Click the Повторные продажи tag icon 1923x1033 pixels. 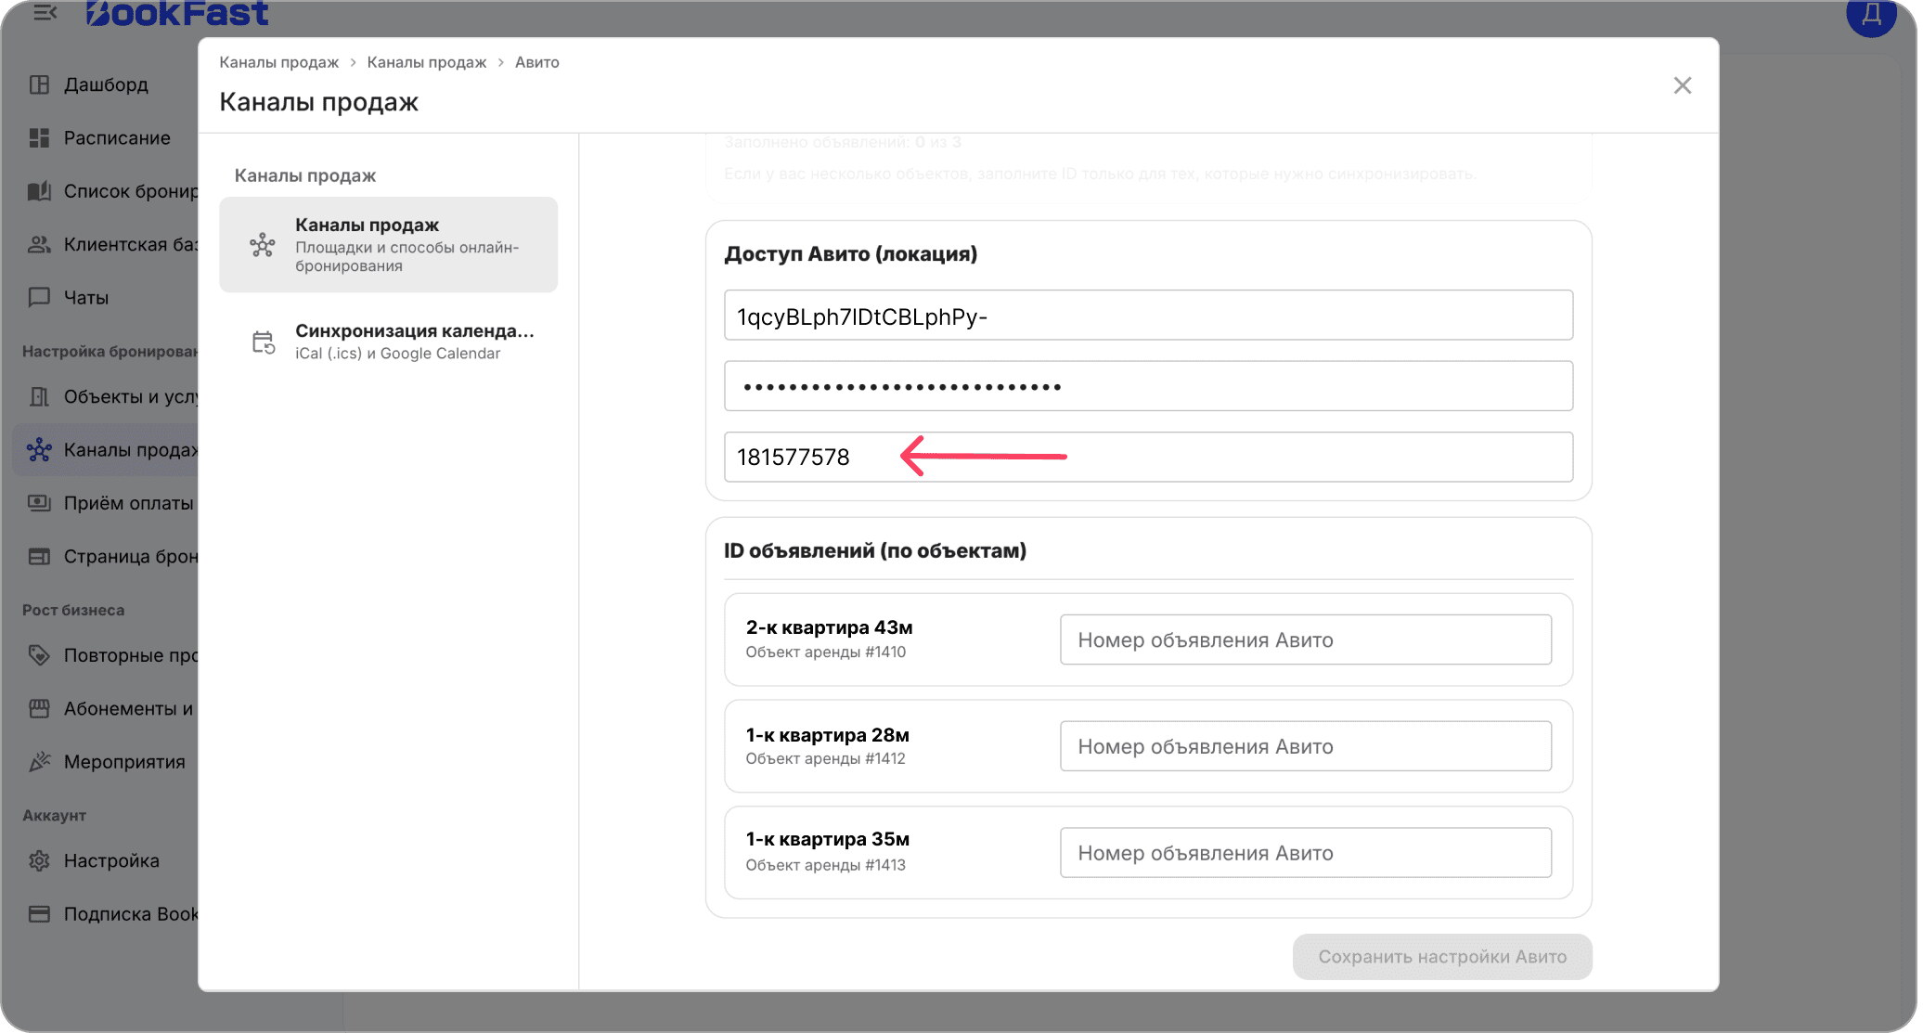39,655
